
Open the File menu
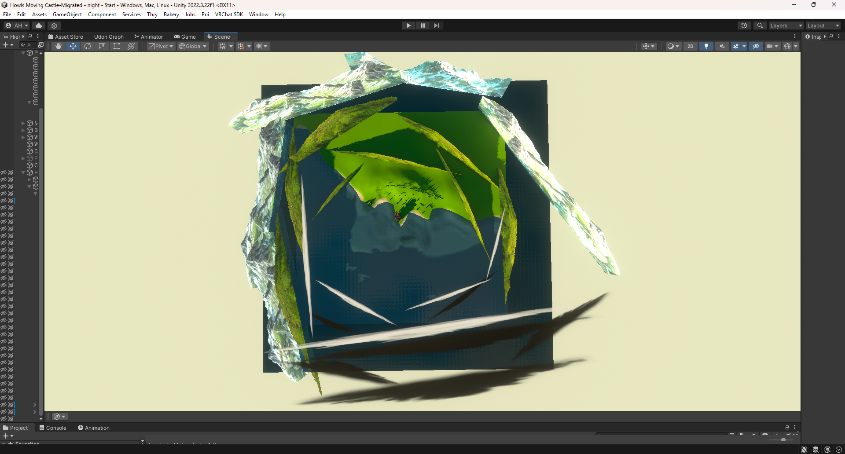coord(7,15)
